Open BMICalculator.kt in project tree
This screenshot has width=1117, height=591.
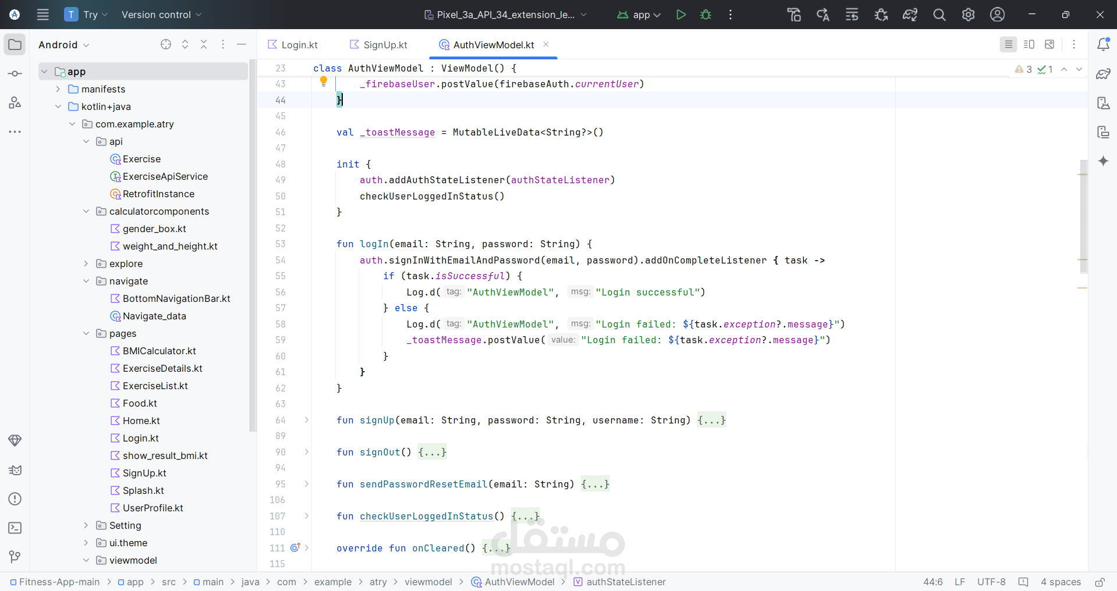(x=153, y=351)
